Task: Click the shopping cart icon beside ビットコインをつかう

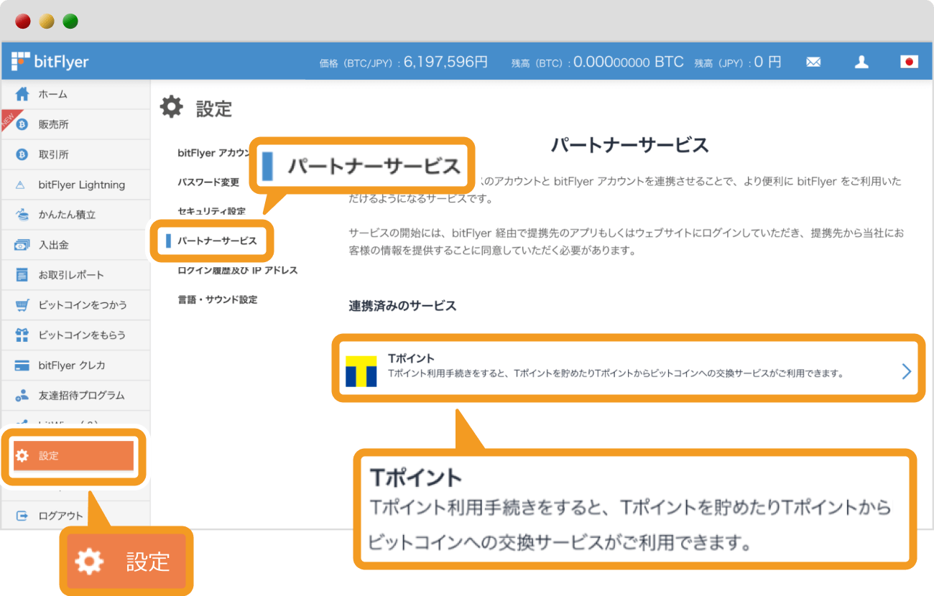Action: 22,305
